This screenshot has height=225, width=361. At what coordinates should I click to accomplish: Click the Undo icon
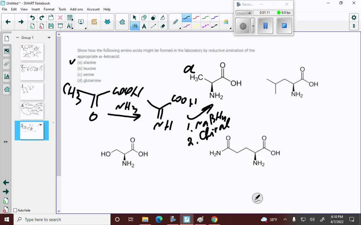point(32,17)
